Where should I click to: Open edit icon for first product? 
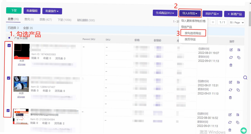click(x=231, y=50)
